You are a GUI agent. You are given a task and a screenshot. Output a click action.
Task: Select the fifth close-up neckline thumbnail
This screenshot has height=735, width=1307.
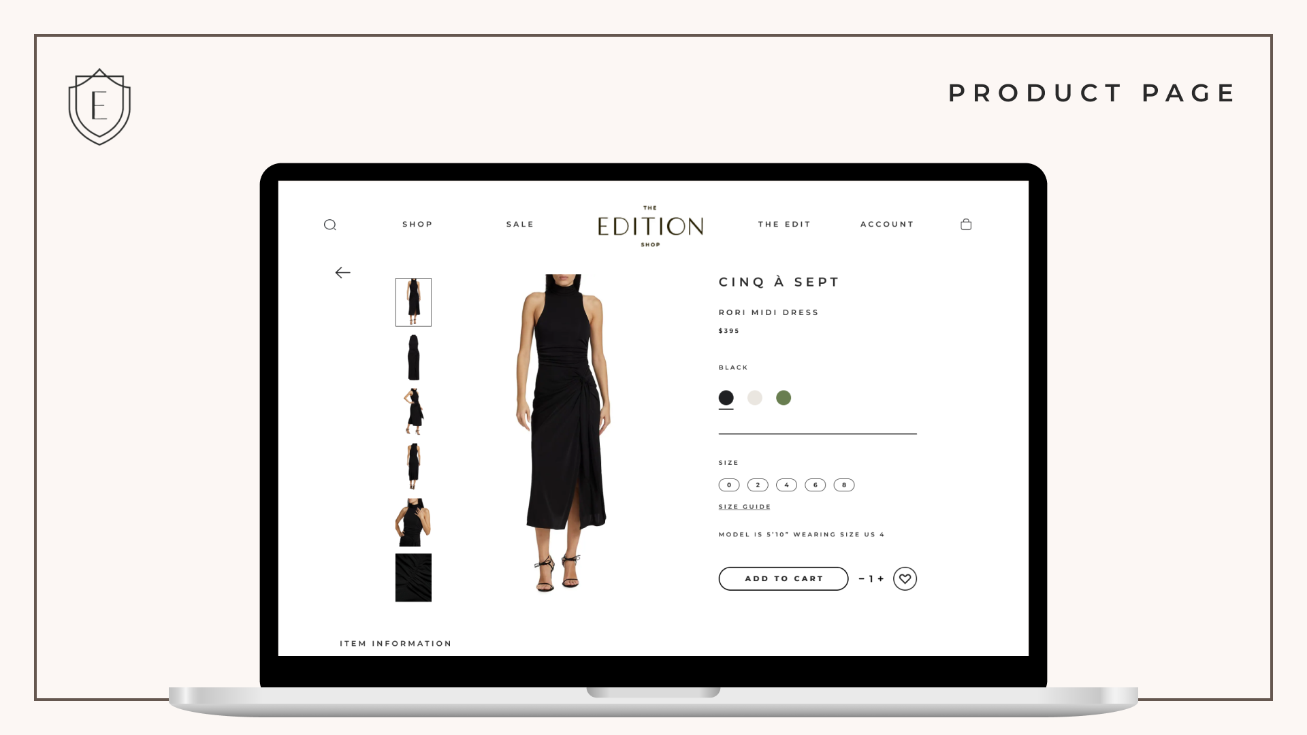coord(413,522)
